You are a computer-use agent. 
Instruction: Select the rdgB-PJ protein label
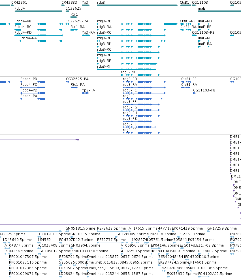129,124
